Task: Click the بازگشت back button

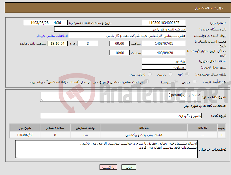Action: pyautogui.click(x=108, y=167)
